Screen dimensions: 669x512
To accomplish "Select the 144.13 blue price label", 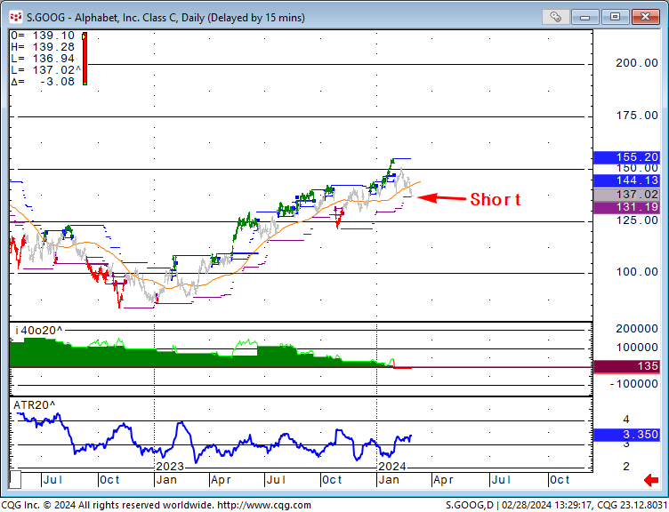I will [x=626, y=180].
